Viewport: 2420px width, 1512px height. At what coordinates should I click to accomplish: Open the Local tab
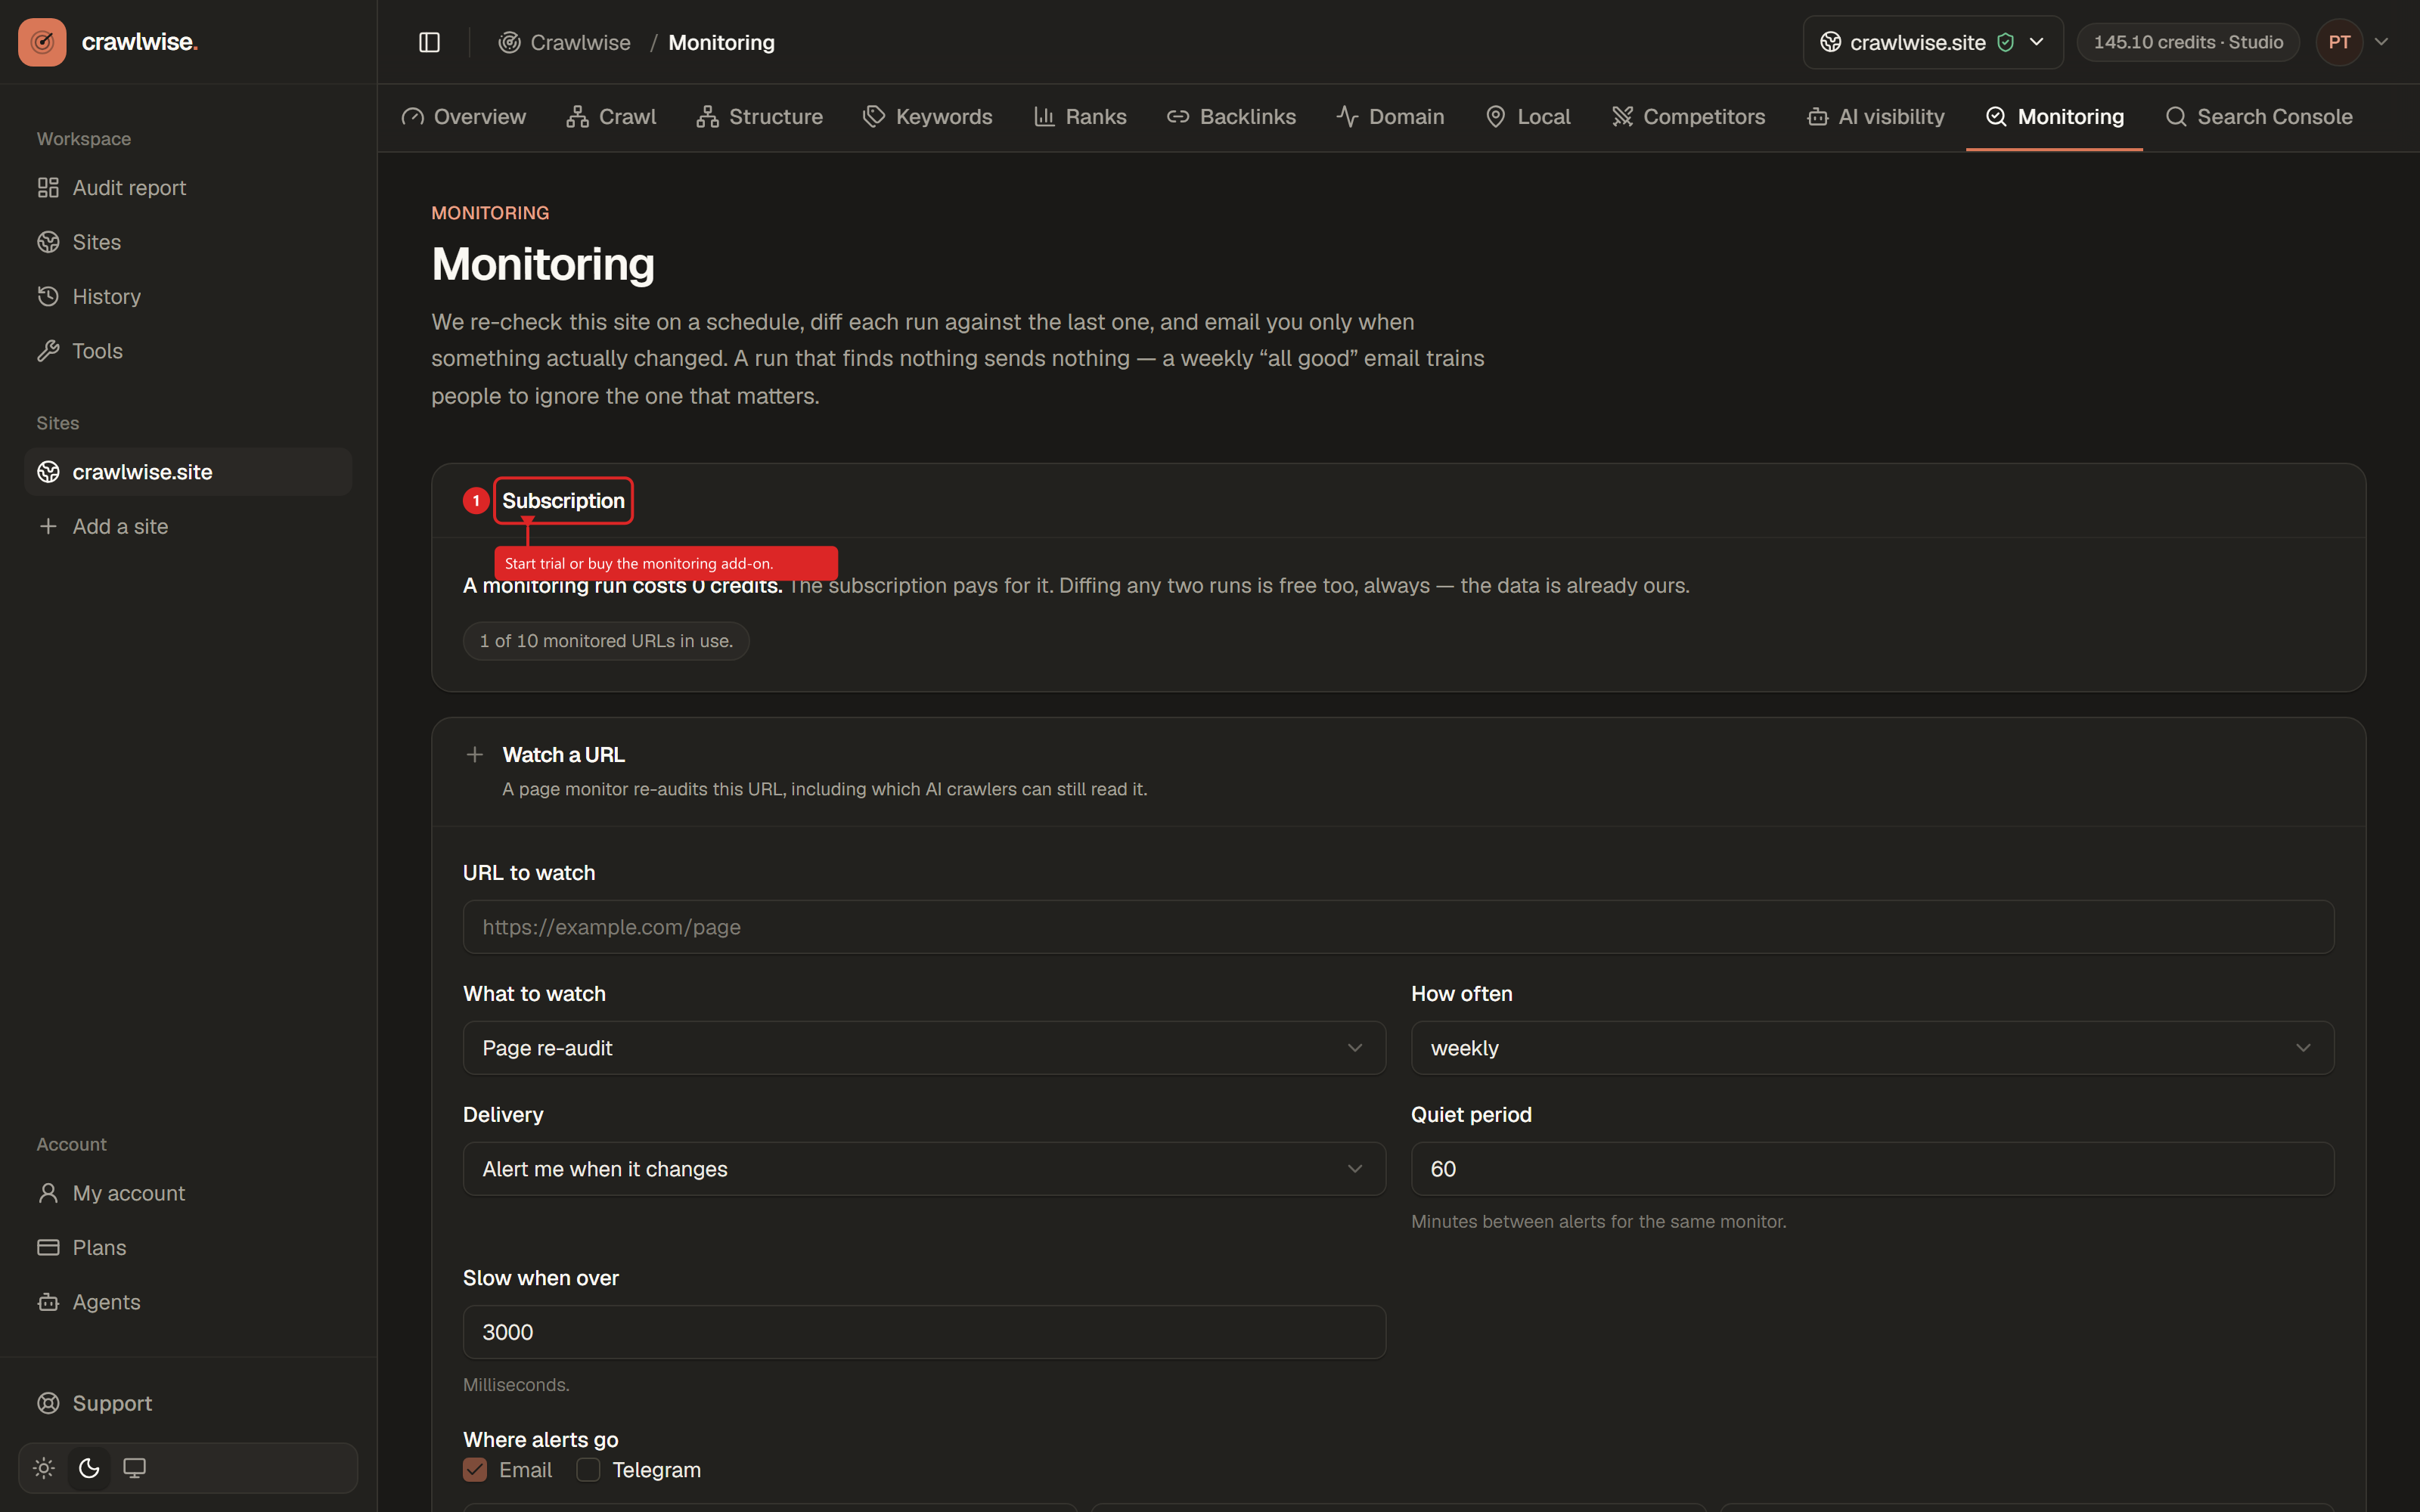tap(1528, 117)
